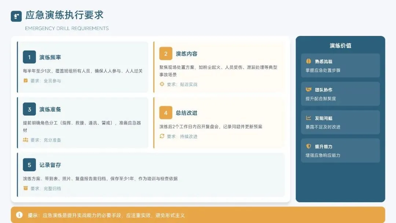396x223 pixels.
Task: Click the orange number 4 badge for 总结改进
Action: [x=166, y=113]
